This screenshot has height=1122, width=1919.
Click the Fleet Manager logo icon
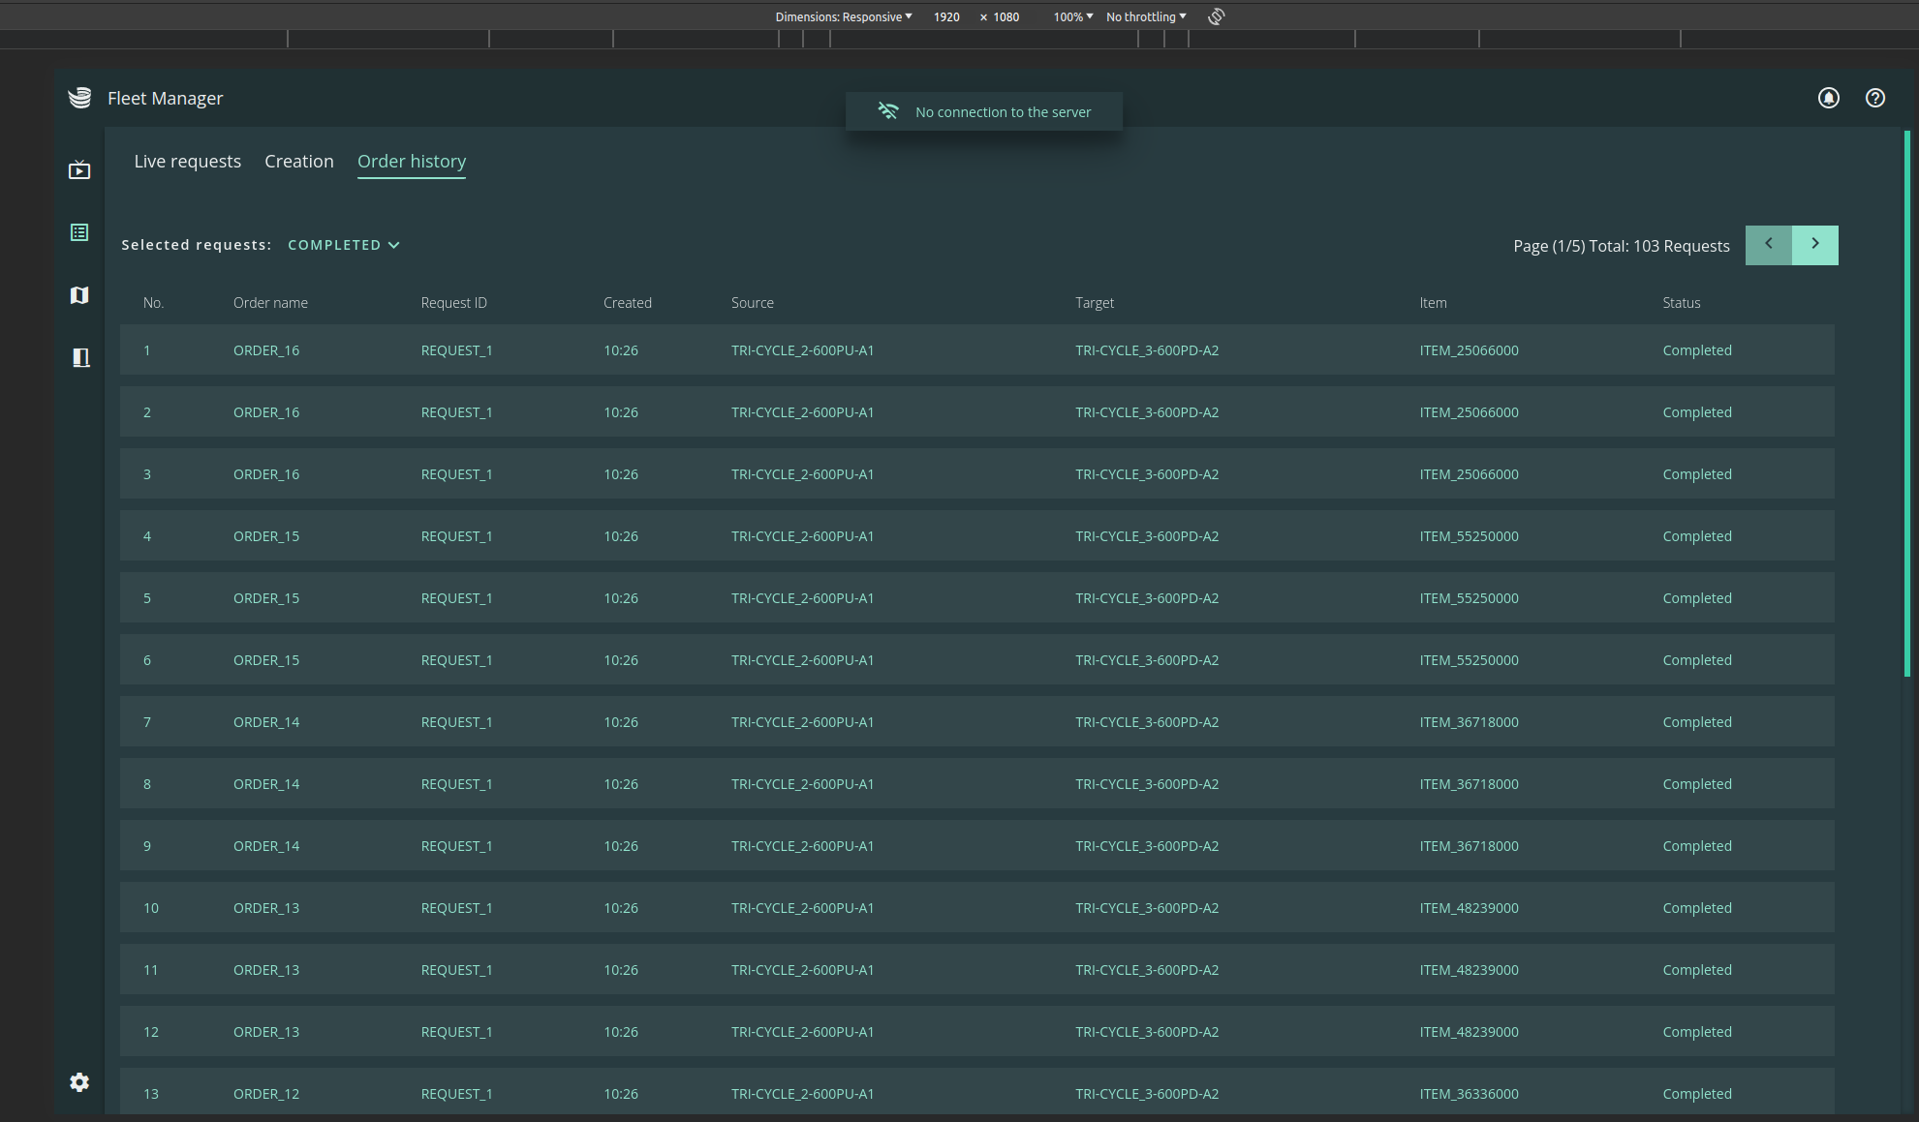tap(80, 98)
